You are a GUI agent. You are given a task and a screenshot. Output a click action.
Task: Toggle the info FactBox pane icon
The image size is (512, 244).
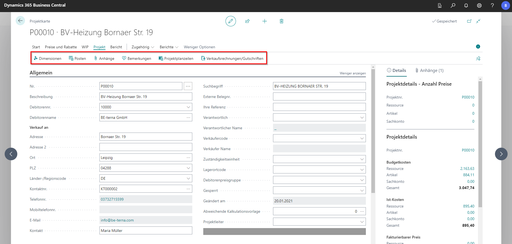point(478,47)
